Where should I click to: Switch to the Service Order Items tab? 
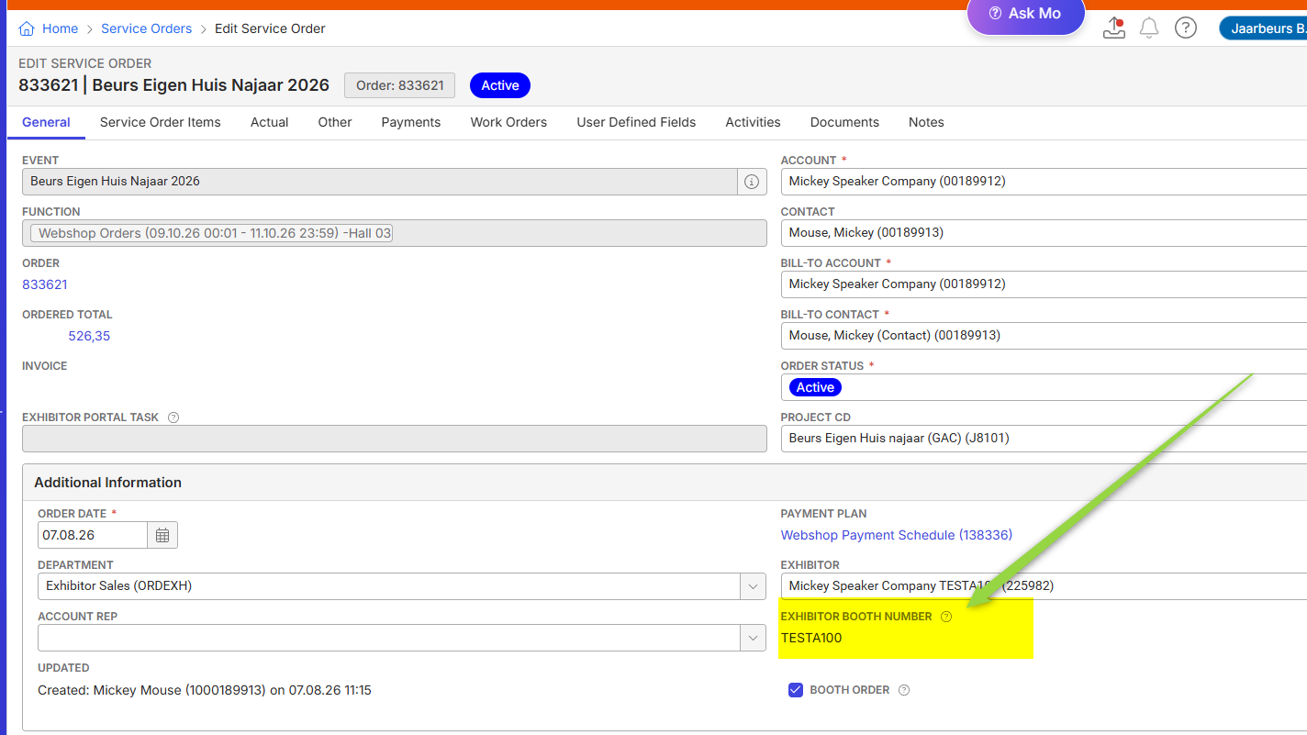tap(161, 122)
